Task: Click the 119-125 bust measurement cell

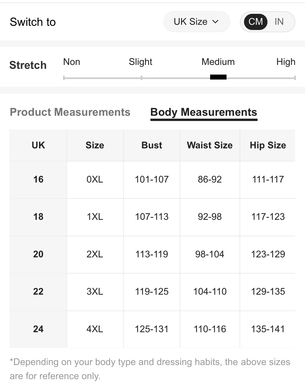Action: [x=151, y=292]
